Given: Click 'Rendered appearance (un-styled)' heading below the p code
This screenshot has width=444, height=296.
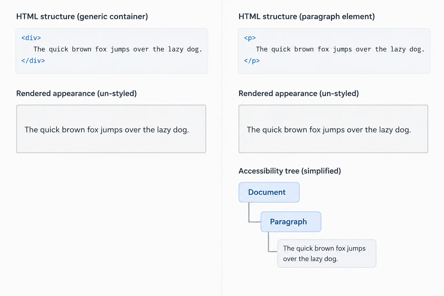Looking at the screenshot, I should (x=299, y=93).
